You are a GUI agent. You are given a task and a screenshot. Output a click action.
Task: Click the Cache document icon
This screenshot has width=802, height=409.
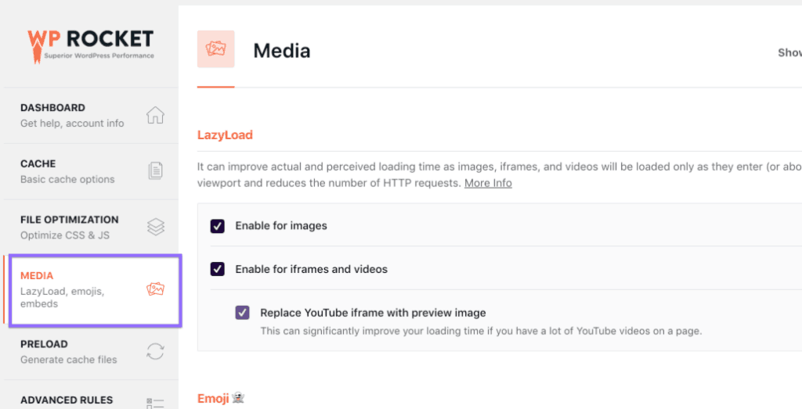click(156, 170)
